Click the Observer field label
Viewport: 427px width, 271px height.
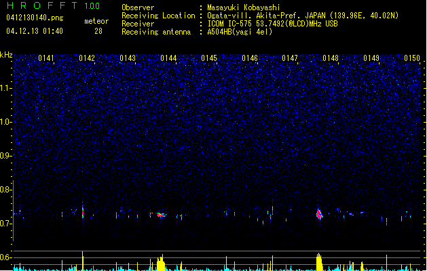tap(138, 7)
